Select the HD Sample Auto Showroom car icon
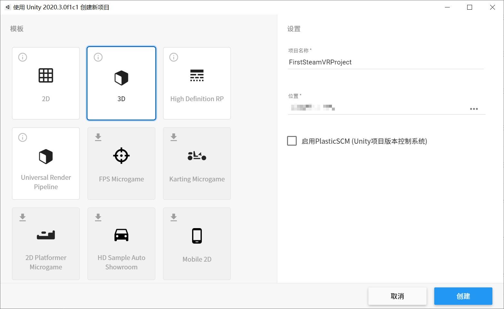 tap(121, 235)
